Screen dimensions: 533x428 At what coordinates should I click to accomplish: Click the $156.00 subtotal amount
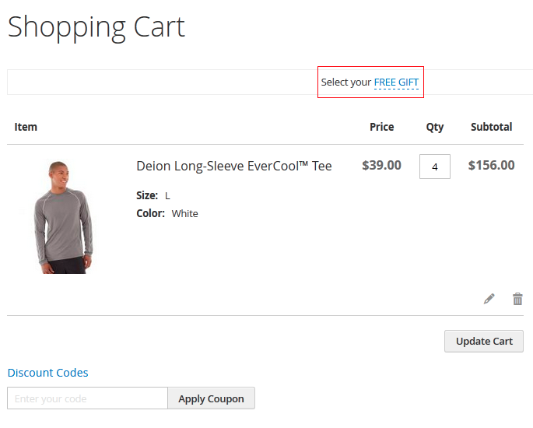coord(491,165)
